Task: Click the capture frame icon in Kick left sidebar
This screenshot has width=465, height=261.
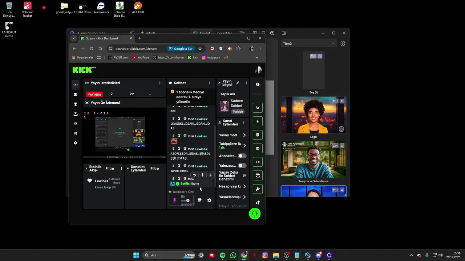Action: (x=76, y=124)
